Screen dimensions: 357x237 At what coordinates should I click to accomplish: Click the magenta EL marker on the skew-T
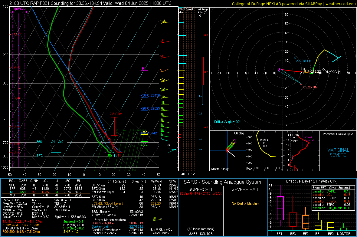[144, 69]
